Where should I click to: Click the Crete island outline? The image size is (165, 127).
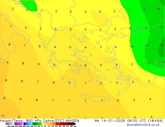click(95, 97)
